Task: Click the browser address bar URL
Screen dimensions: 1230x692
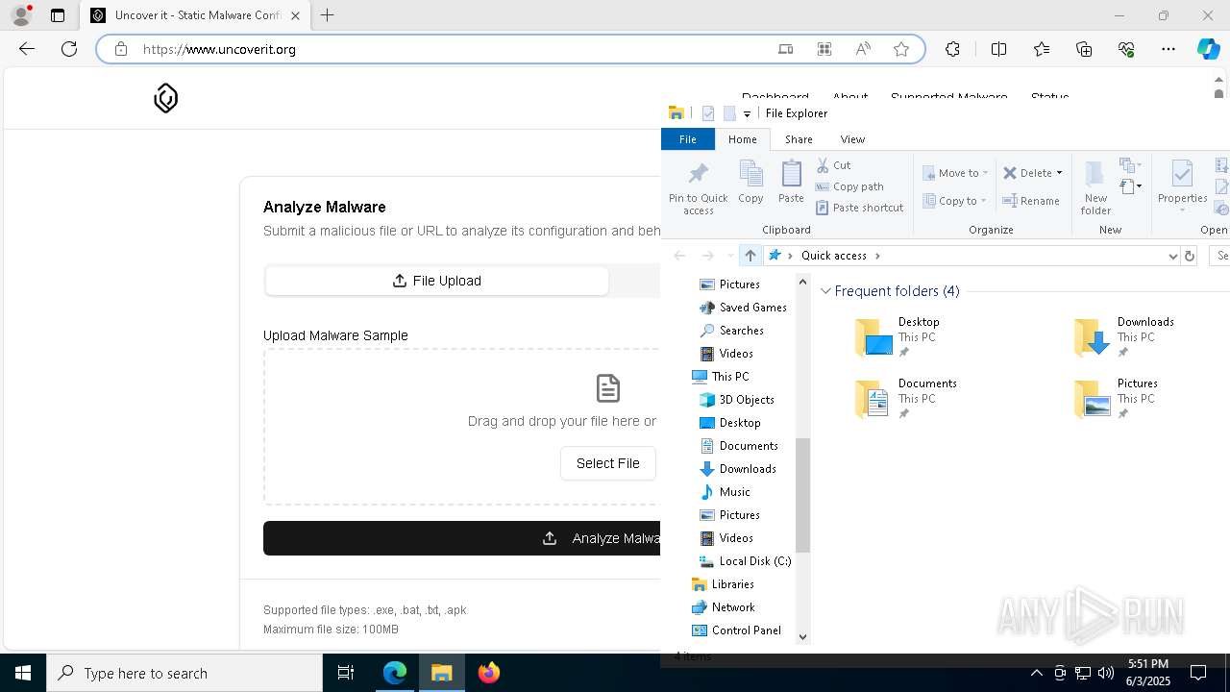Action: [219, 49]
